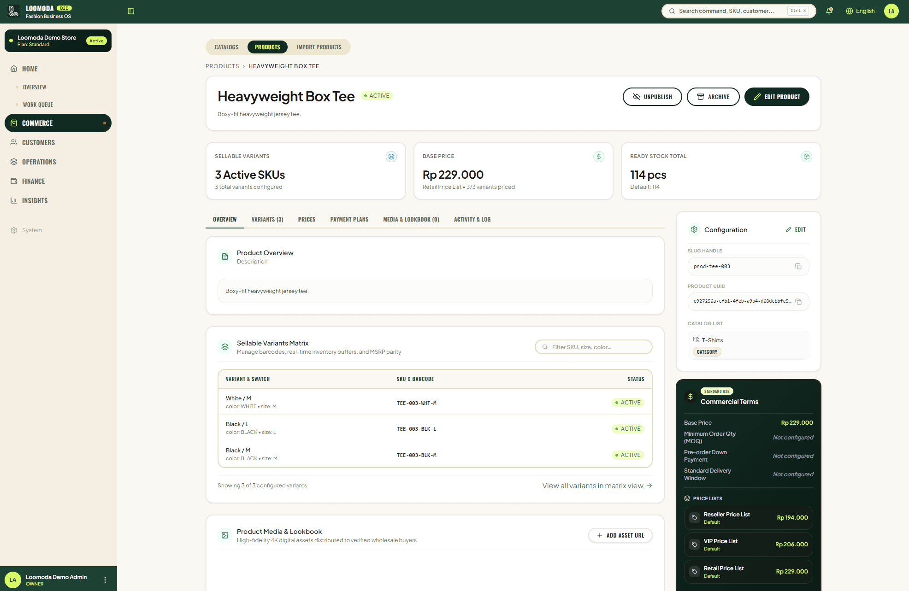Unpublish the Heavyweight Box Tee product
The width and height of the screenshot is (909, 591).
click(x=652, y=97)
